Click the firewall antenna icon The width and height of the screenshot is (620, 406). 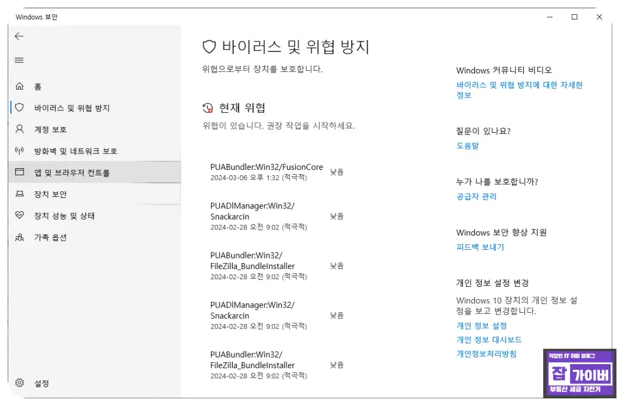point(19,150)
